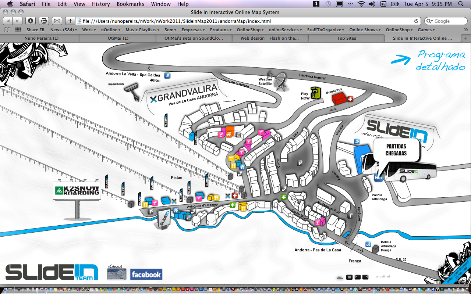Image resolution: width=471 pixels, height=294 pixels.
Task: Click Safari's print toolbar button
Action: point(44,21)
